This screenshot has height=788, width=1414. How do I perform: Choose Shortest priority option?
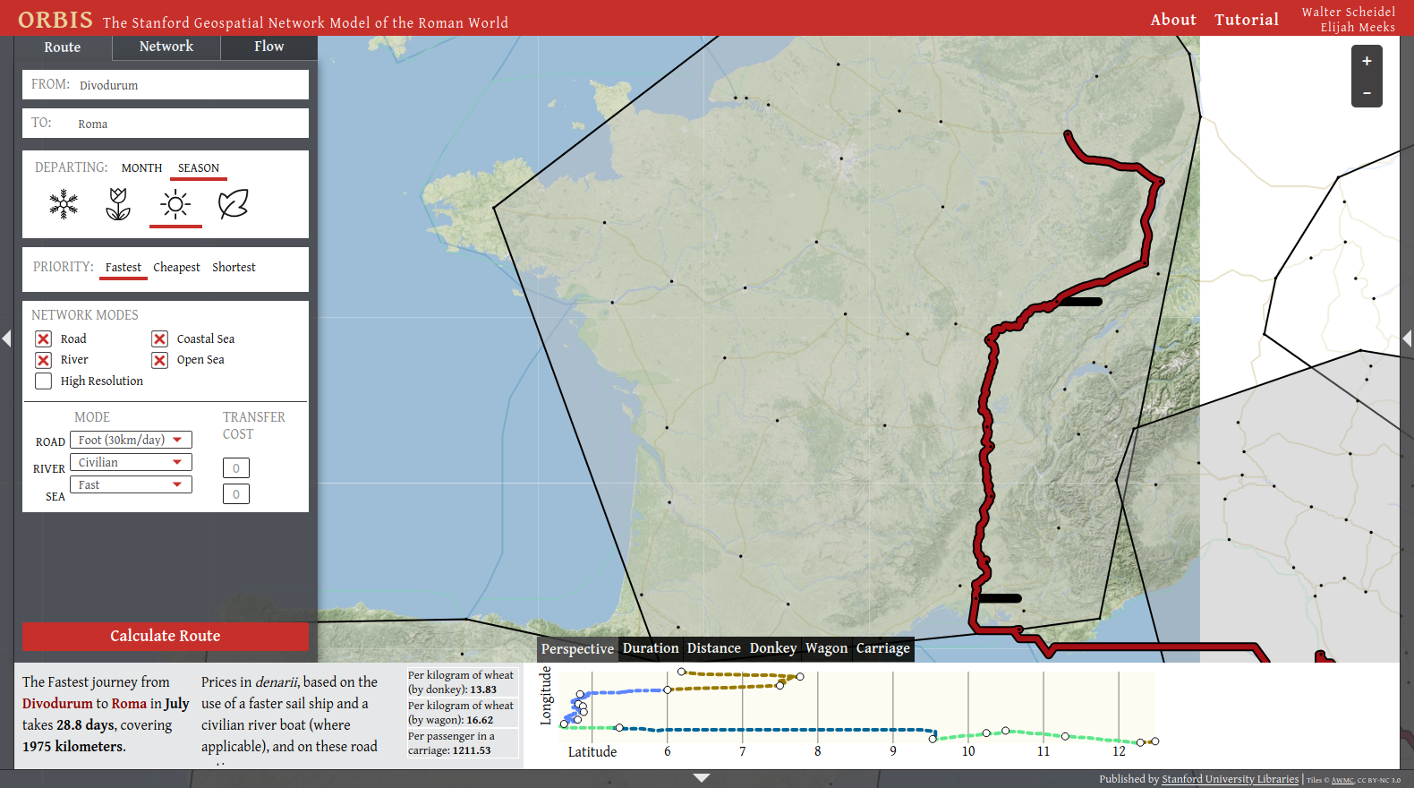click(x=234, y=267)
